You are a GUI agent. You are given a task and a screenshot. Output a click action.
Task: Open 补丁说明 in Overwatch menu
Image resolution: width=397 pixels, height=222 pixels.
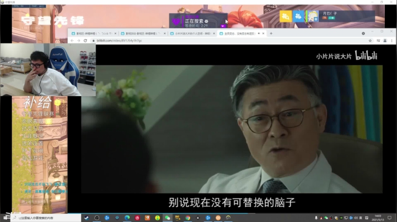[x=33, y=151]
